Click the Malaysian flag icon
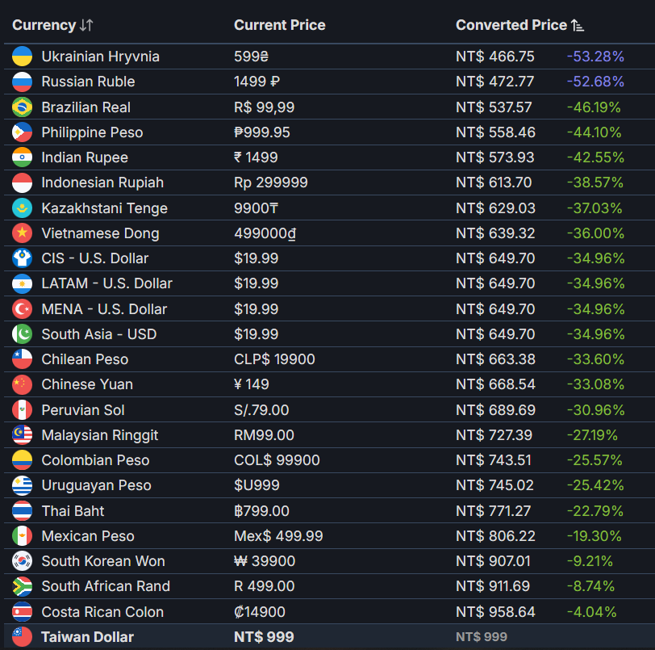Image resolution: width=655 pixels, height=650 pixels. pos(22,435)
